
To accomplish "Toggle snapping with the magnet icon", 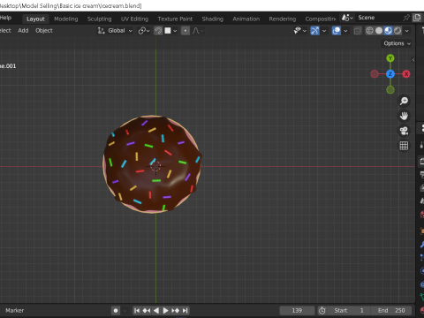I will (x=158, y=31).
